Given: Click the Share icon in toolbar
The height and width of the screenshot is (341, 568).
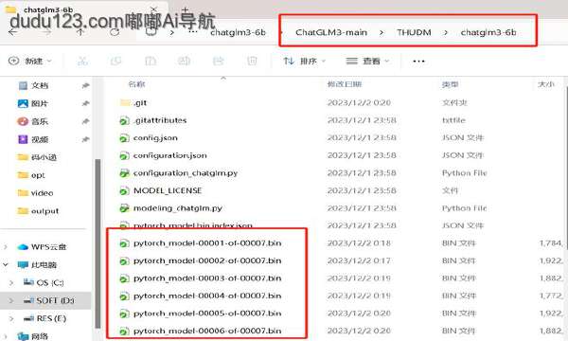Looking at the screenshot, I should (x=218, y=61).
